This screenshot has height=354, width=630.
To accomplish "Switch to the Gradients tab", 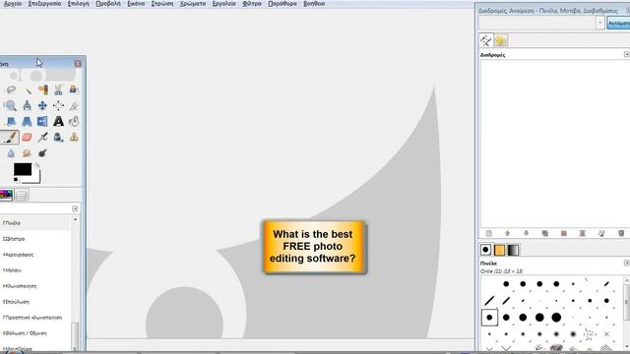I will [514, 250].
